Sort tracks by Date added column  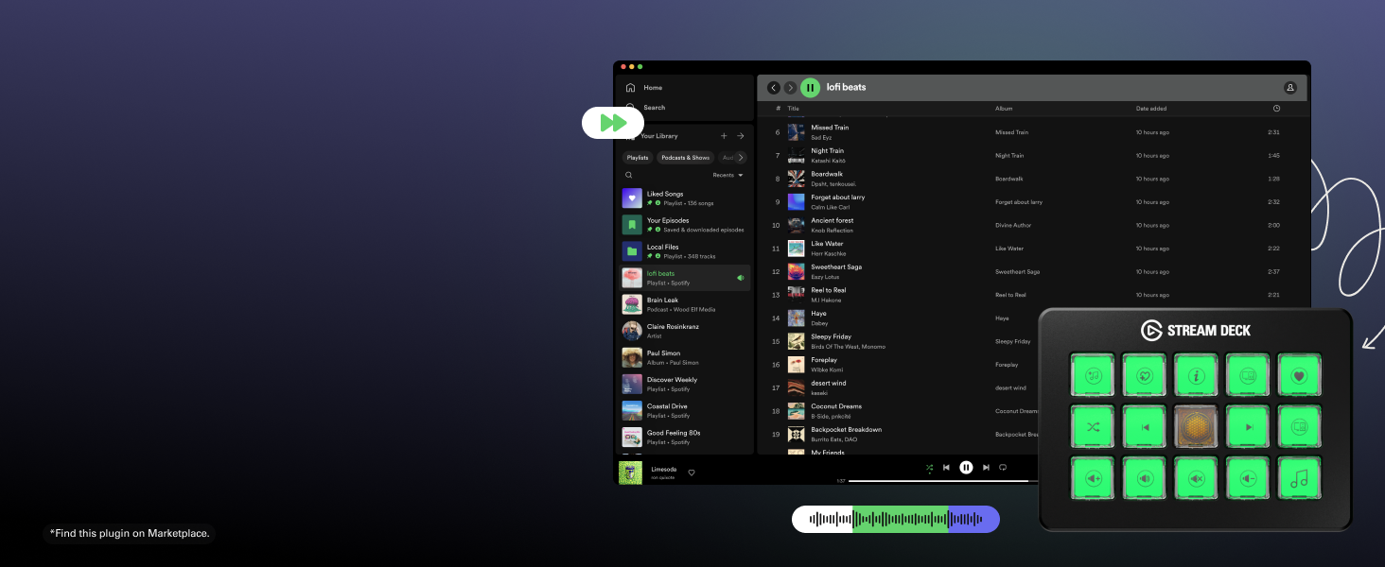click(1151, 109)
